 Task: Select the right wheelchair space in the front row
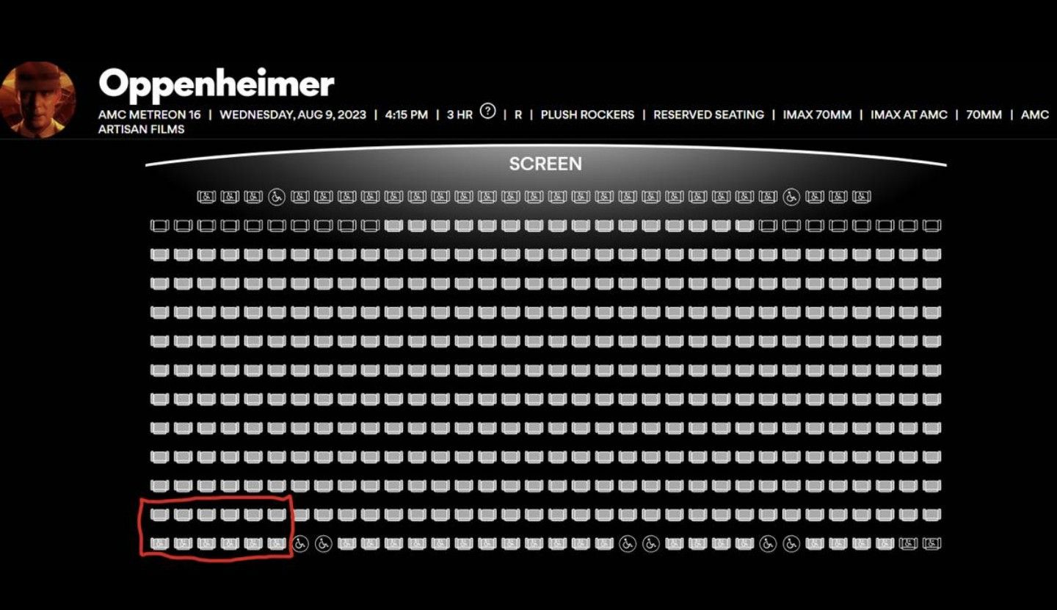[x=791, y=197]
